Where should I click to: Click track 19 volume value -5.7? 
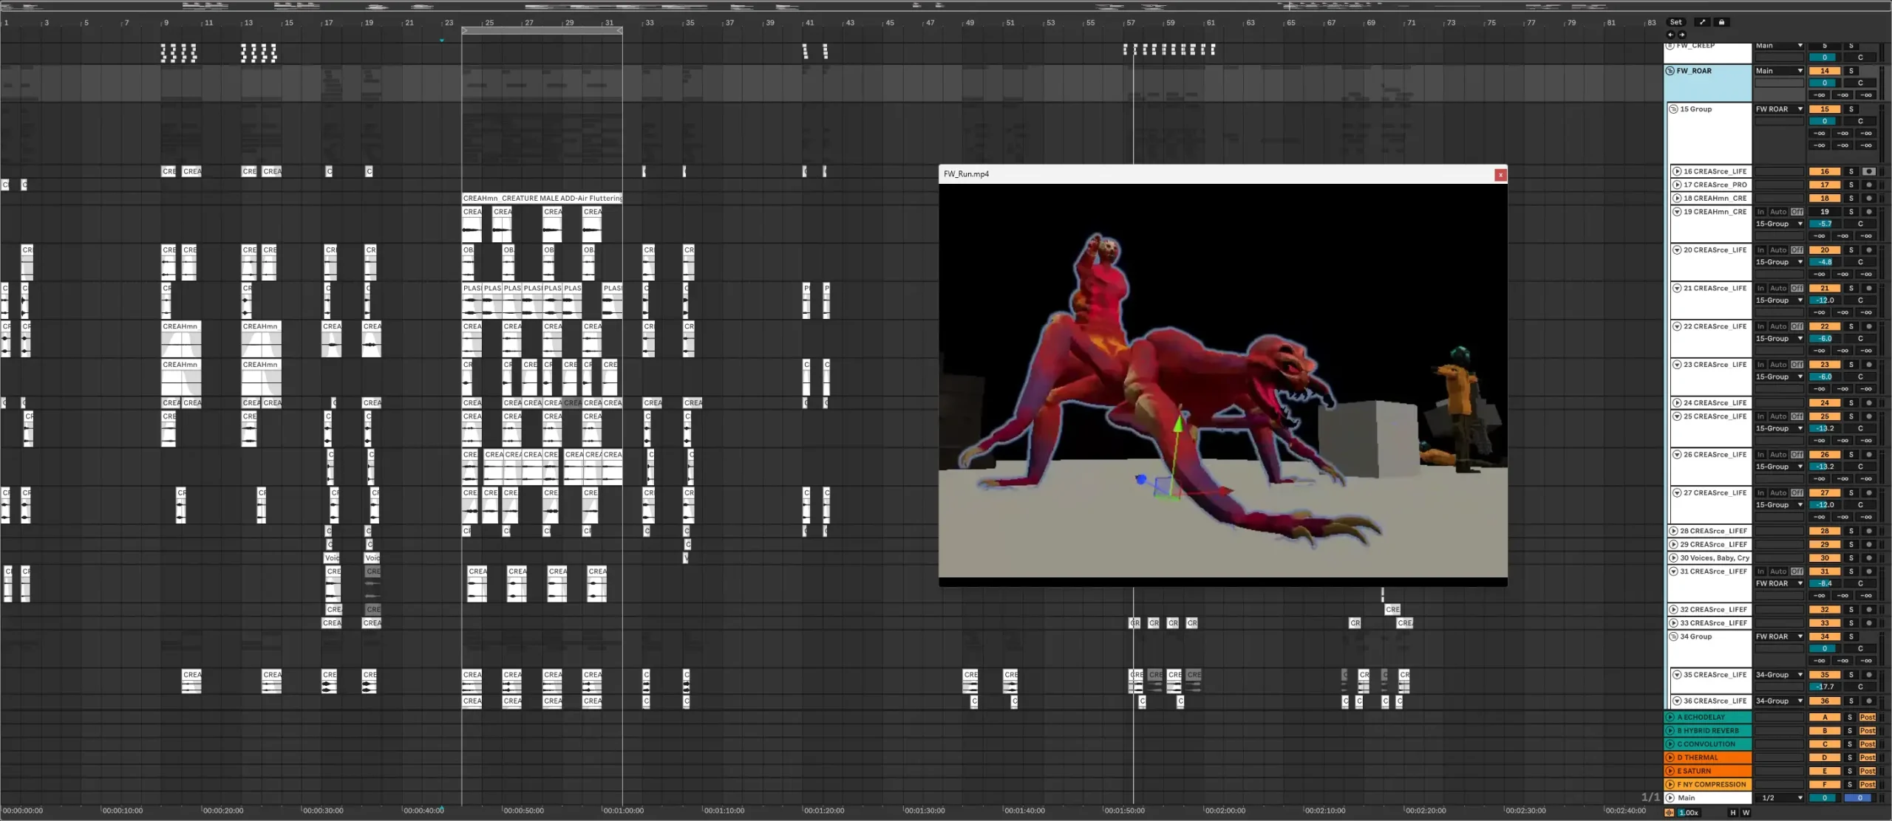click(1825, 224)
